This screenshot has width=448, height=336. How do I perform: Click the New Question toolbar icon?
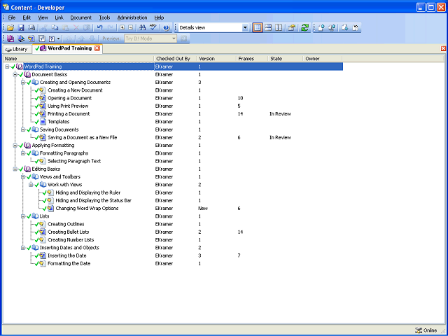click(52, 38)
